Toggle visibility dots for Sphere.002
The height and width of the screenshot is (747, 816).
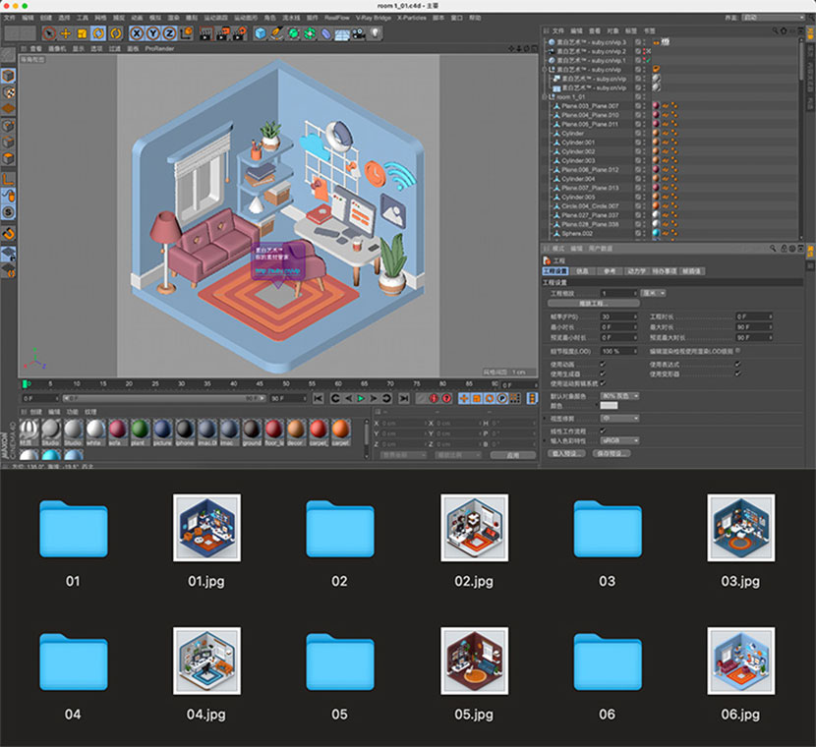pyautogui.click(x=644, y=234)
